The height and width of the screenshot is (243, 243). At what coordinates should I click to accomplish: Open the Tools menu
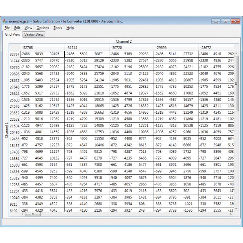[x=58, y=28]
